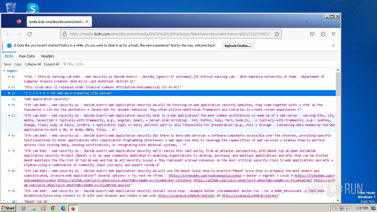Screen dimensions: 377x212
Task: Go forward to next page
Action: (x=19, y=34)
